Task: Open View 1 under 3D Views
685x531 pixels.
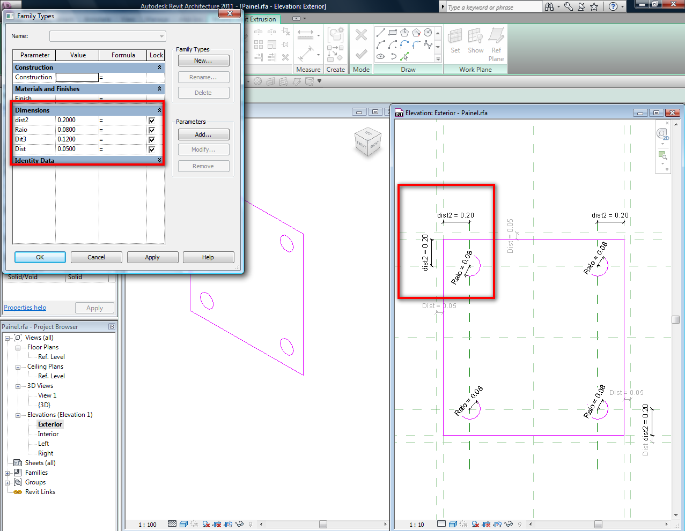Action: [47, 395]
